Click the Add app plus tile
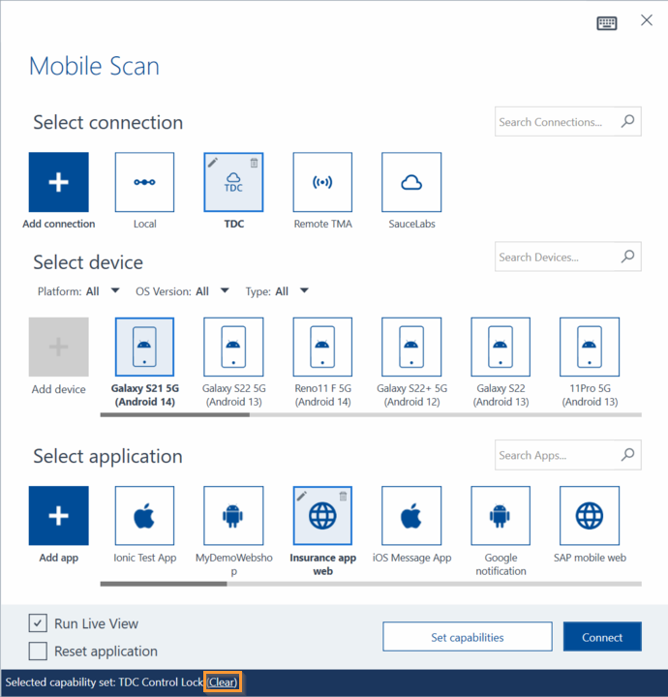Image resolution: width=668 pixels, height=697 pixels. [59, 516]
